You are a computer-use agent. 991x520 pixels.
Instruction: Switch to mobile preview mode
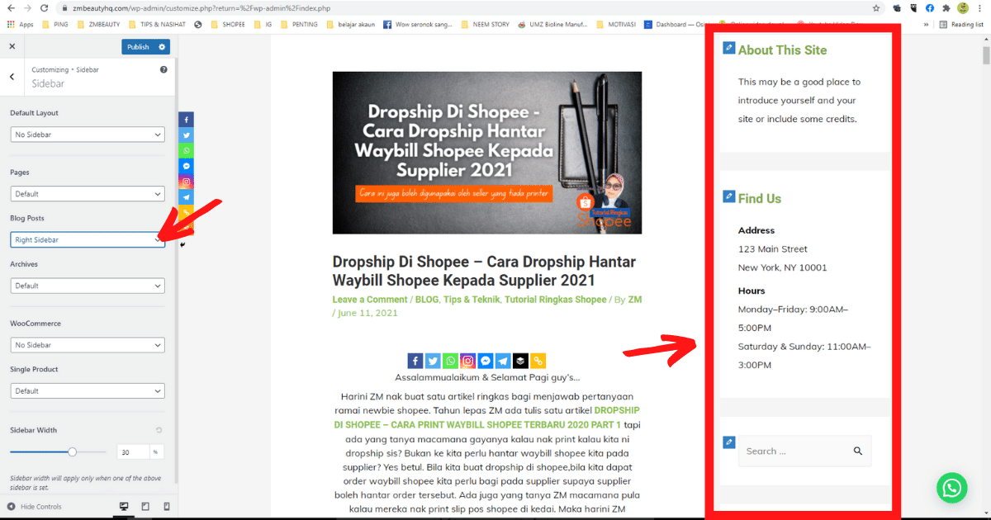pos(166,507)
